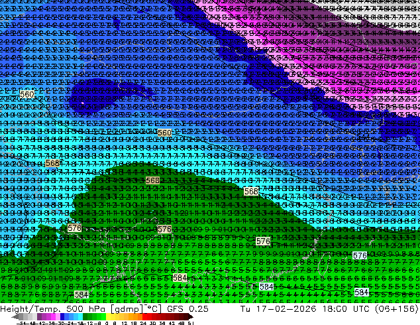420x325 pixels.
Task: Click the grey left arrow end of the legend
Action: point(15,316)
